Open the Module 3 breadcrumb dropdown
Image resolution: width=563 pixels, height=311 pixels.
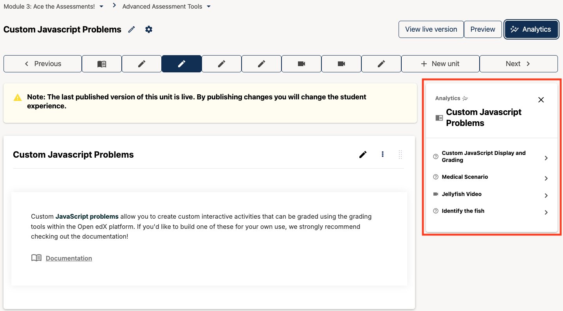(101, 6)
